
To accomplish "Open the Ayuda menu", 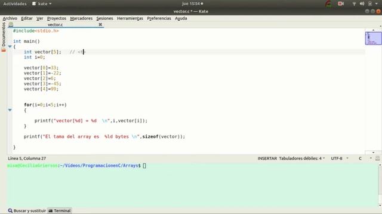I will click(181, 18).
